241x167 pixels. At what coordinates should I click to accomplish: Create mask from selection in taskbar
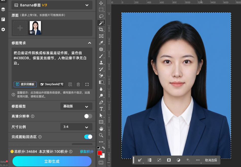(x=169, y=160)
